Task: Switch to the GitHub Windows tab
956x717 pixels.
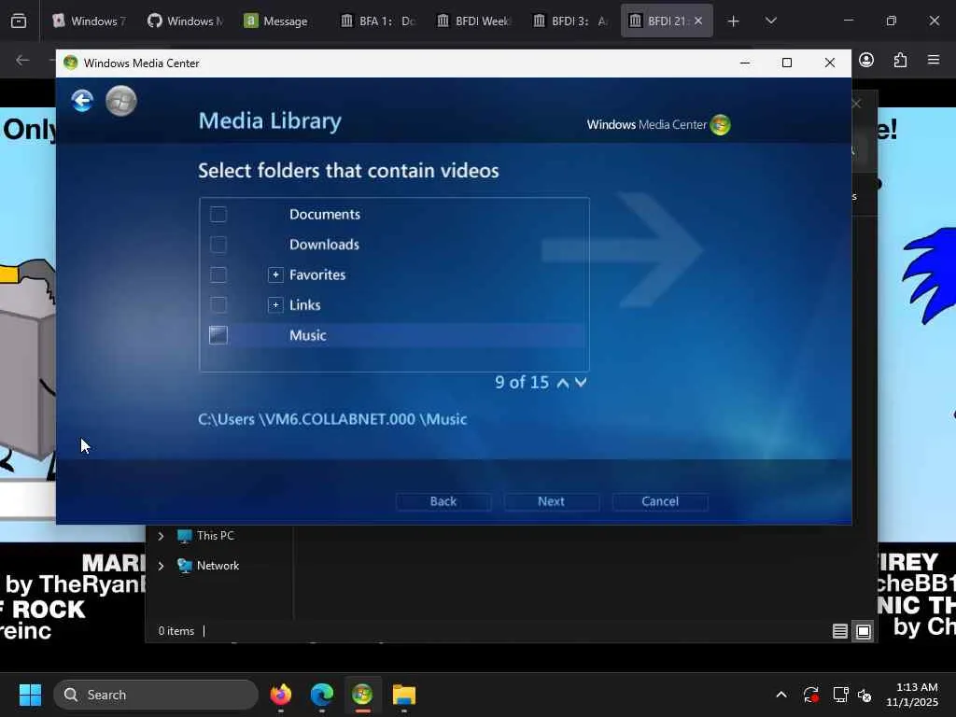Action: [186, 21]
